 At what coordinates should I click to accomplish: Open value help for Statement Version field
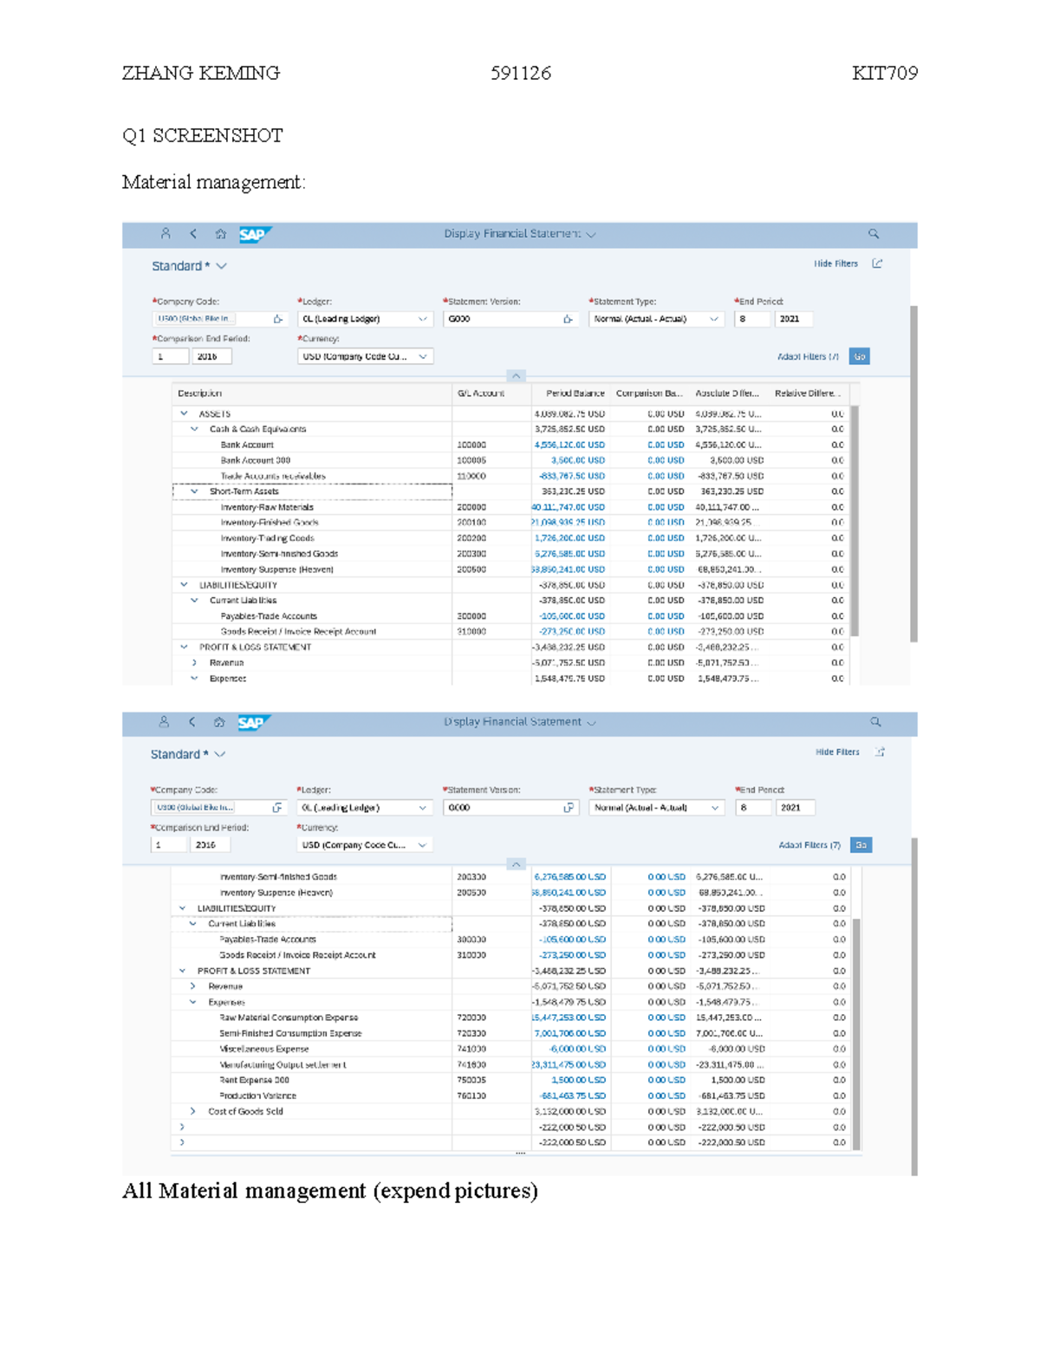click(x=569, y=319)
